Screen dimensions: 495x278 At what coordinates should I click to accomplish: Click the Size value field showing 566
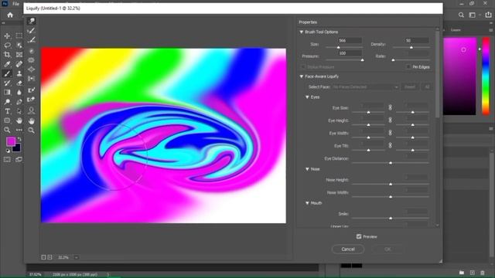350,40
